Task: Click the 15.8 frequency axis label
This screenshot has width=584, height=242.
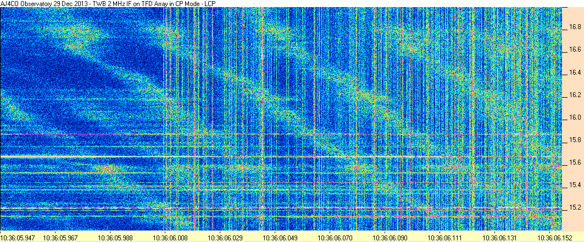Action: [575, 140]
